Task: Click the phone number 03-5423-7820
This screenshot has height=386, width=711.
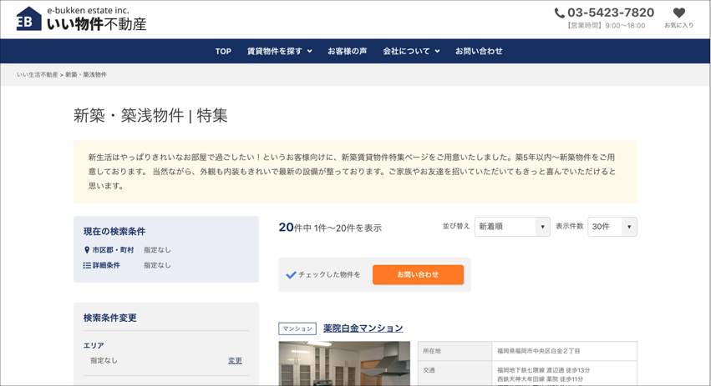Action: [x=610, y=13]
